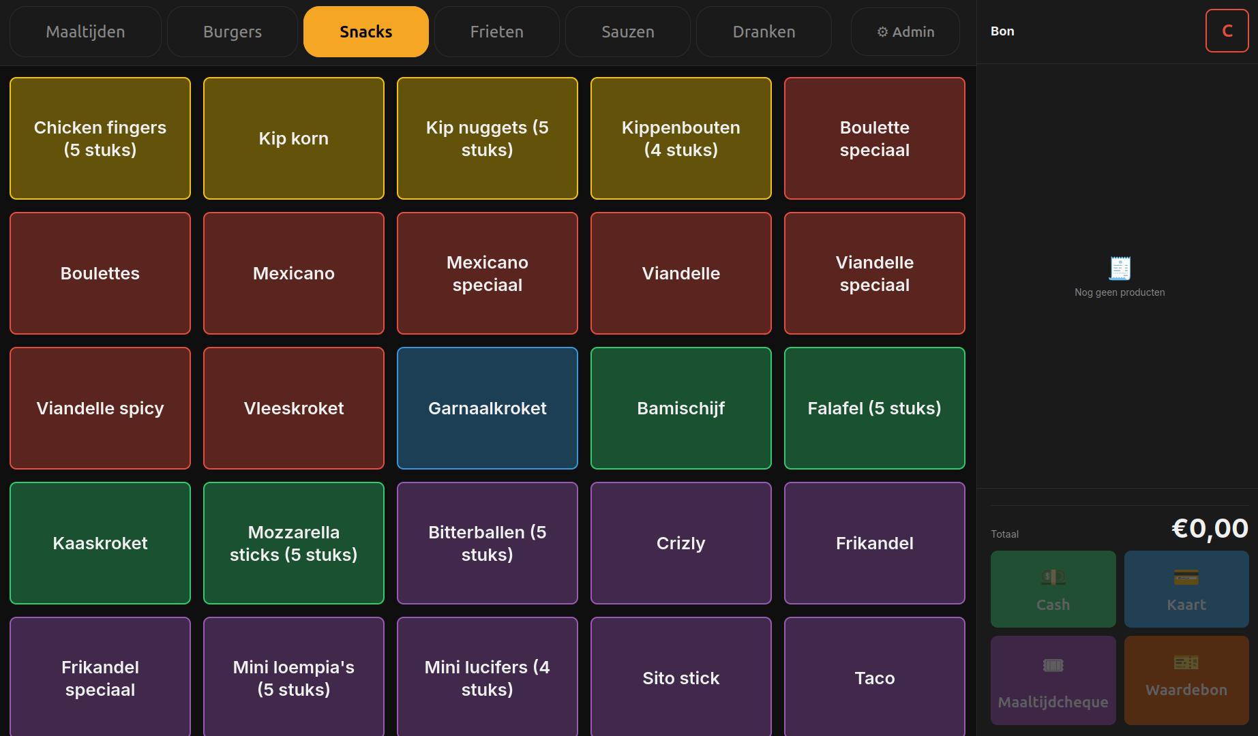Add Chicken fingers (5 stuks)

pyautogui.click(x=100, y=138)
